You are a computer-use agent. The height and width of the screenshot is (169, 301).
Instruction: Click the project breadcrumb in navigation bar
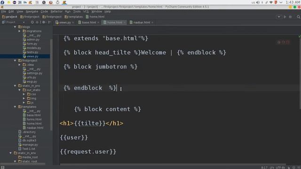pyautogui.click(x=9, y=17)
